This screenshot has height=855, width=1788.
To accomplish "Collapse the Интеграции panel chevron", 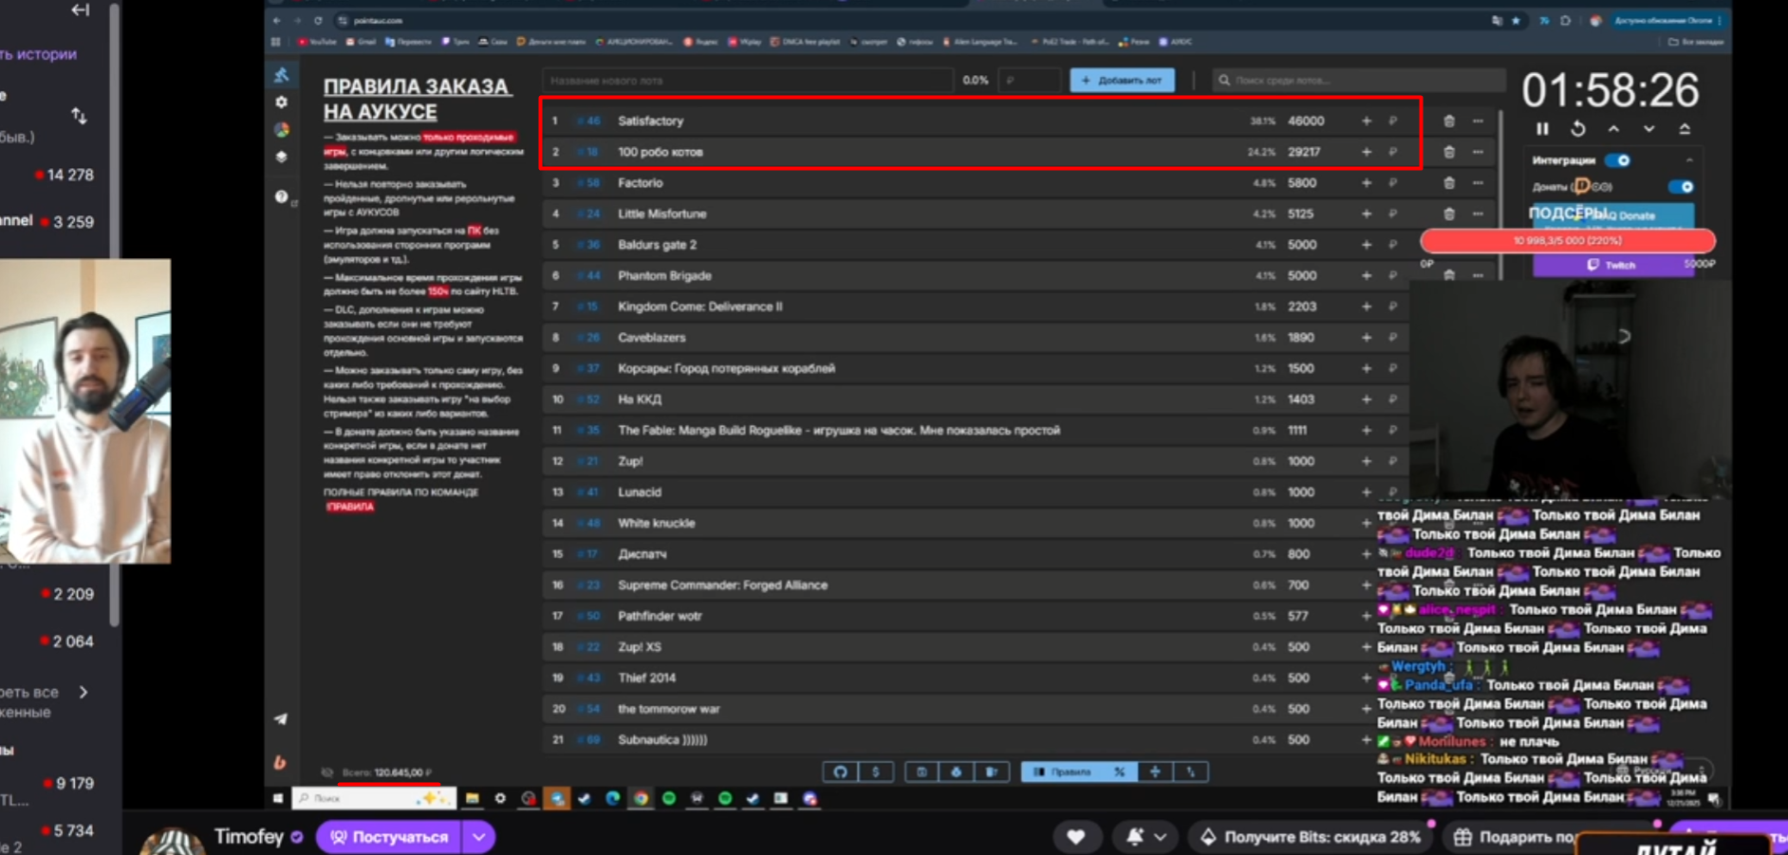I will (x=1689, y=160).
